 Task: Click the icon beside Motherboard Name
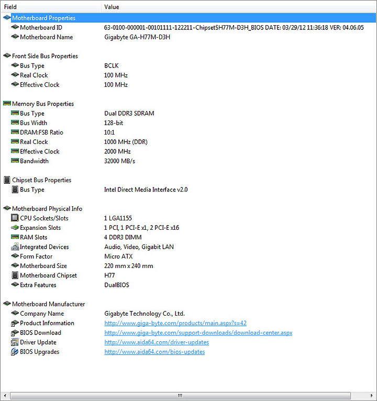(x=15, y=37)
